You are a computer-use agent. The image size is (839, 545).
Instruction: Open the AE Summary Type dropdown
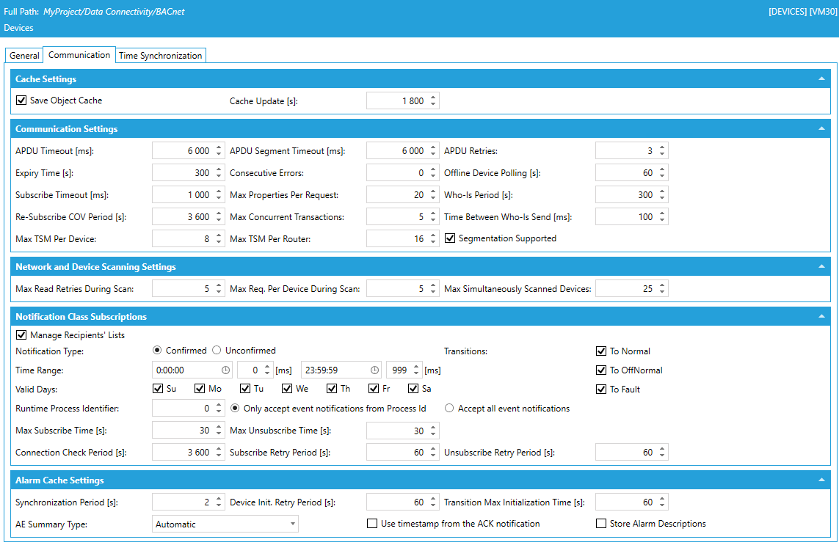[225, 524]
